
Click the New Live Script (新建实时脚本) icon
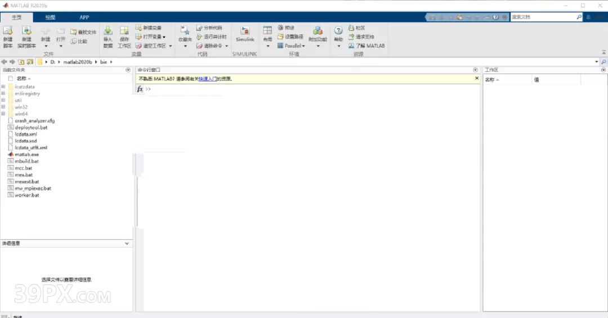tap(26, 31)
